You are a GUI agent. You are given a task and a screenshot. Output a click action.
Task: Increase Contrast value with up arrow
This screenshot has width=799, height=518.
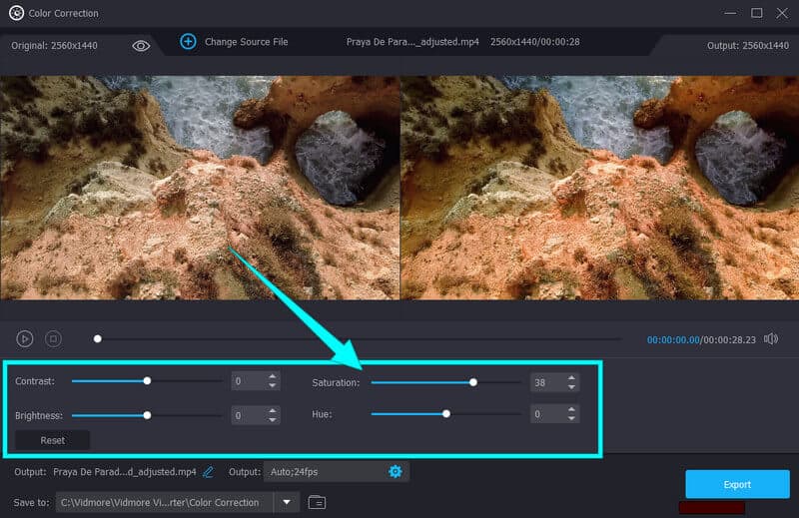(272, 376)
